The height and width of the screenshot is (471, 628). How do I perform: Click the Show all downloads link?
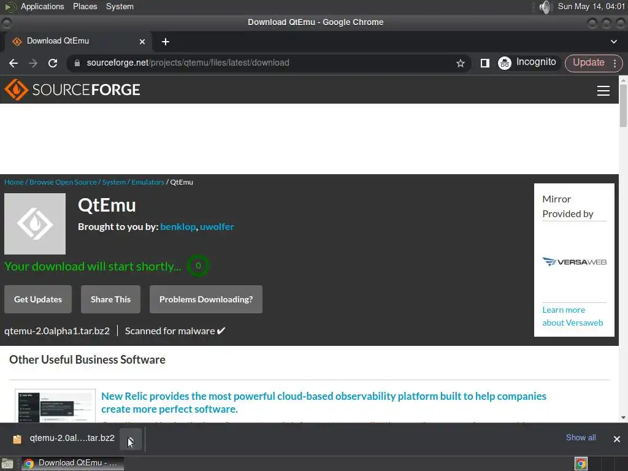point(580,437)
